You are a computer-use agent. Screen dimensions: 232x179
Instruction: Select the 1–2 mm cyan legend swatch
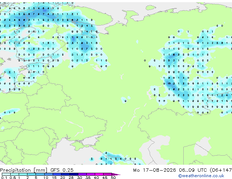tap(23, 174)
